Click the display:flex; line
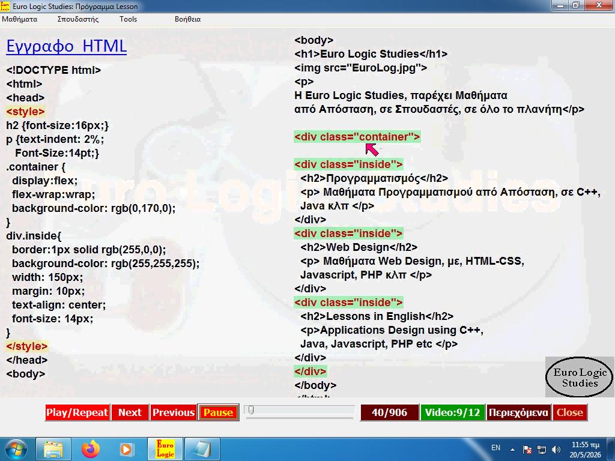The image size is (615, 461). [x=44, y=181]
